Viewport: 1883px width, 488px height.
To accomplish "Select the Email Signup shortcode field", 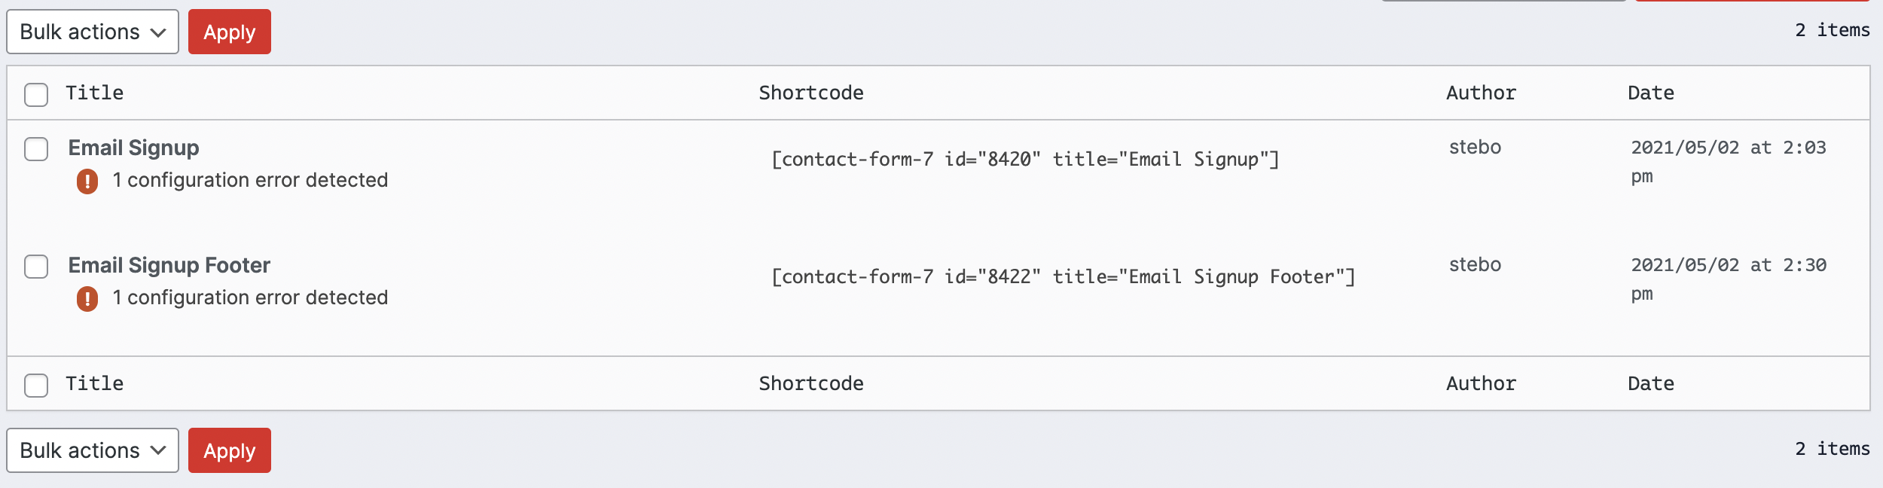I will point(1025,160).
